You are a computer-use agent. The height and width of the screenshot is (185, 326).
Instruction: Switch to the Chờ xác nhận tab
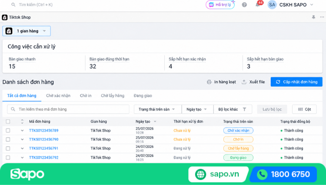coord(58,96)
